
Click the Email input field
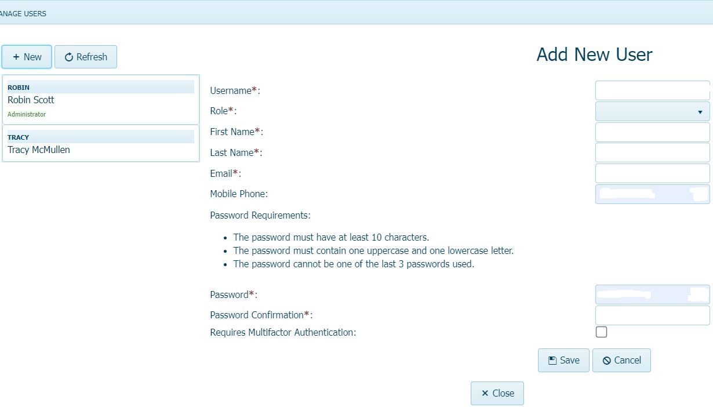[652, 173]
